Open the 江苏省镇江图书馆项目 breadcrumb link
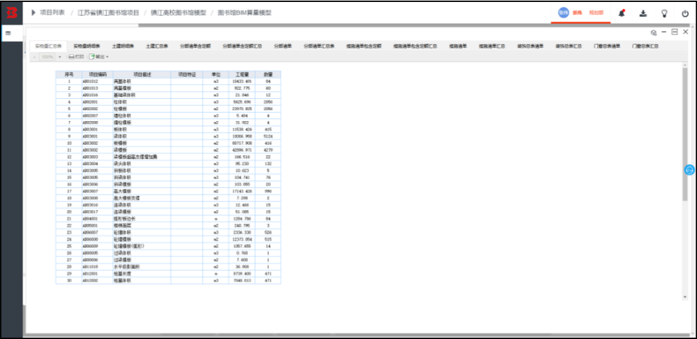697x339 pixels. pos(108,13)
